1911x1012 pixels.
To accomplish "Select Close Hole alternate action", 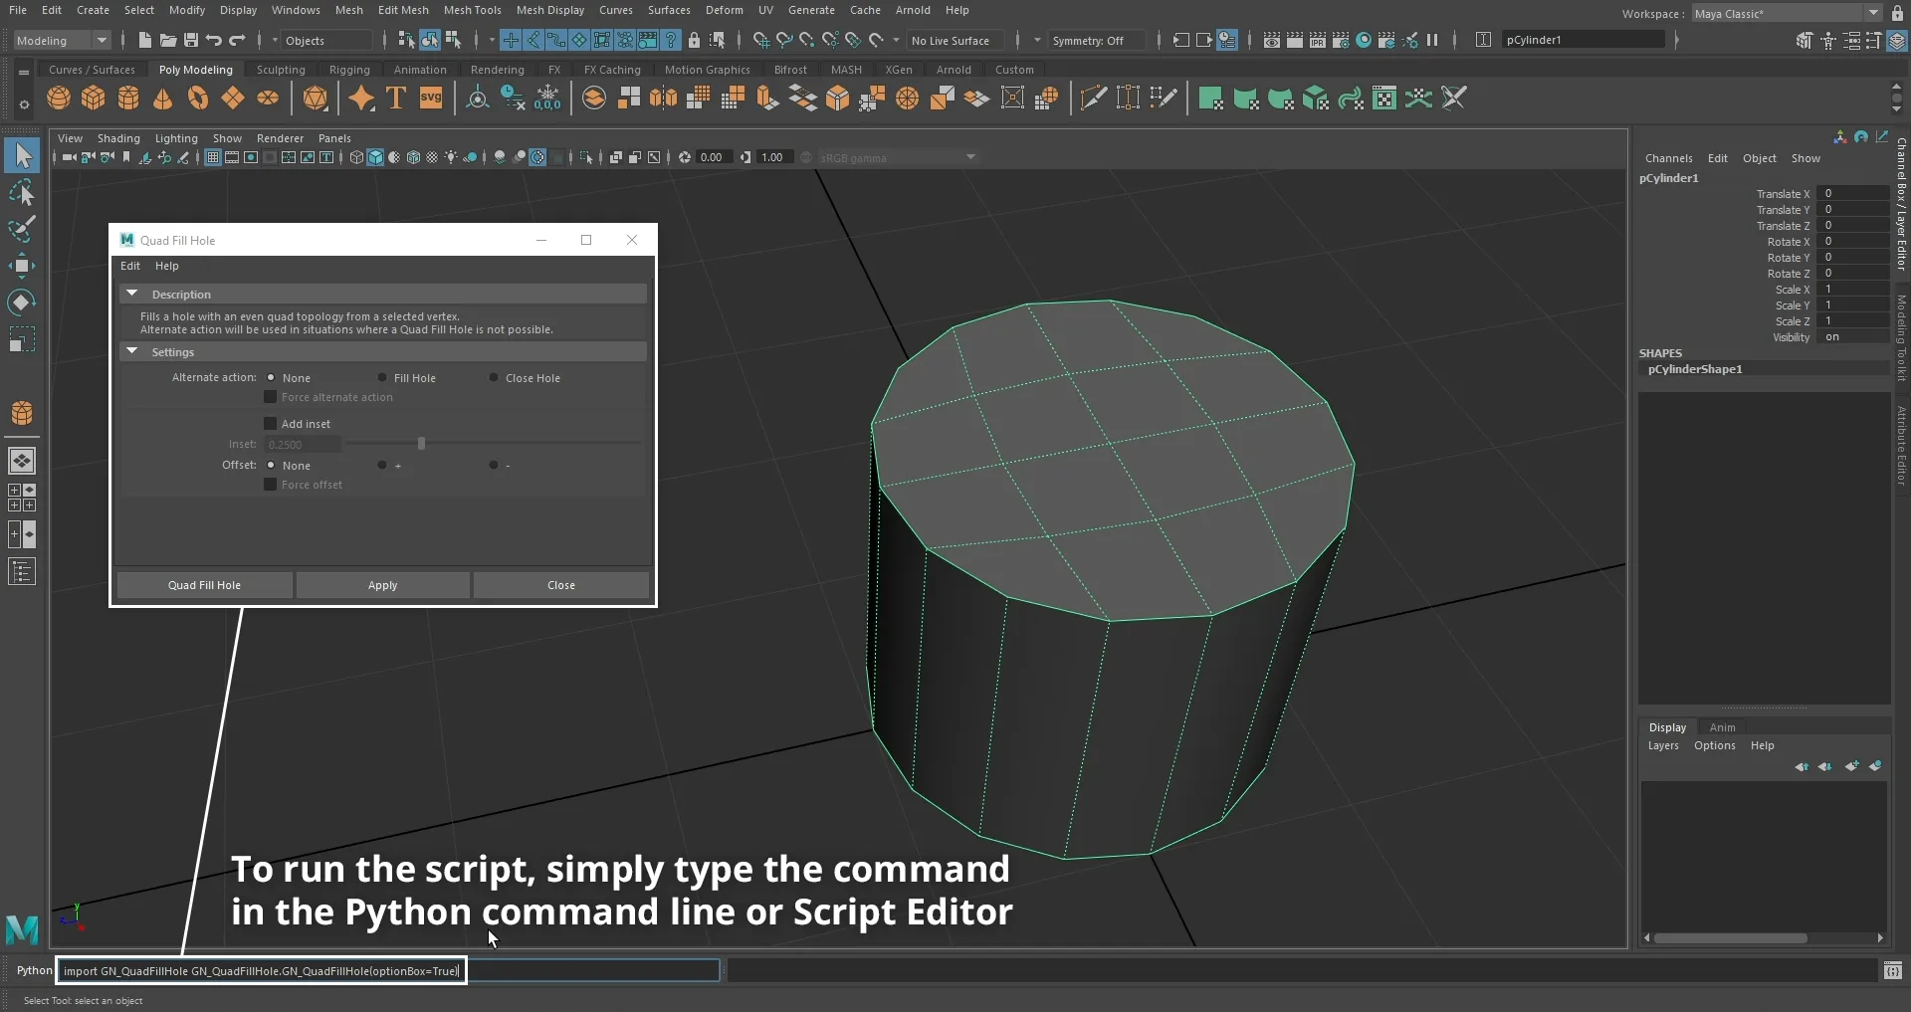I will point(494,378).
